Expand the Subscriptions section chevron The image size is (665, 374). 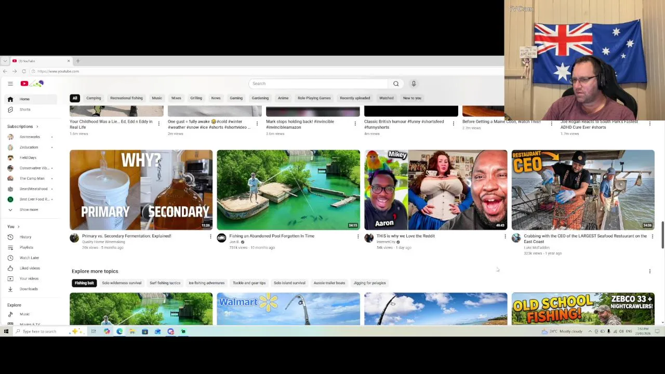pos(37,126)
